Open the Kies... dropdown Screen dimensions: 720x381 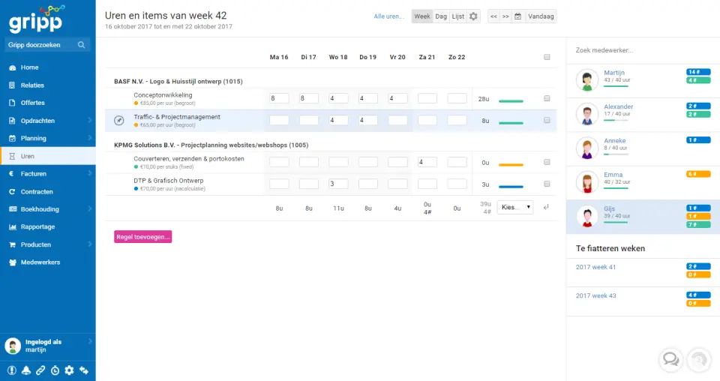pyautogui.click(x=515, y=207)
